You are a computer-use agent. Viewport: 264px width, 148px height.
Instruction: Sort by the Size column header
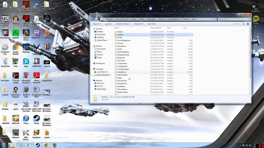tap(185, 28)
